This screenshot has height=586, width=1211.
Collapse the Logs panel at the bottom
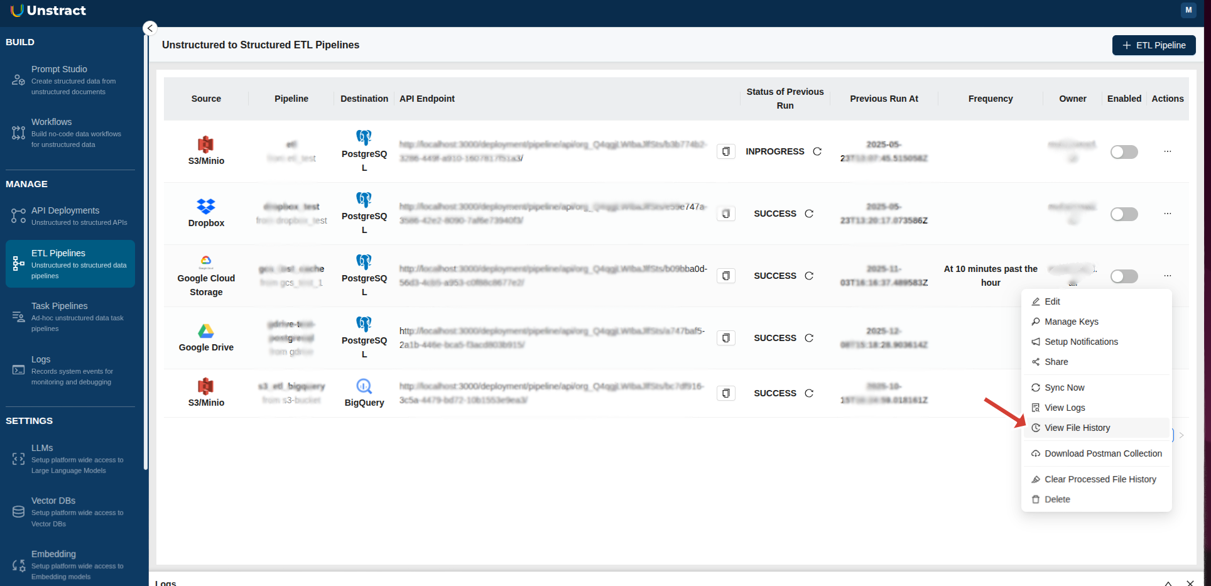[1168, 583]
